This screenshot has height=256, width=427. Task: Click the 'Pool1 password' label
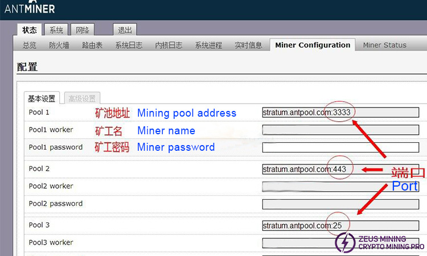pos(56,147)
